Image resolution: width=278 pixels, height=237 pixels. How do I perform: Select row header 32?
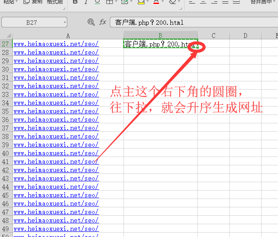click(5, 86)
